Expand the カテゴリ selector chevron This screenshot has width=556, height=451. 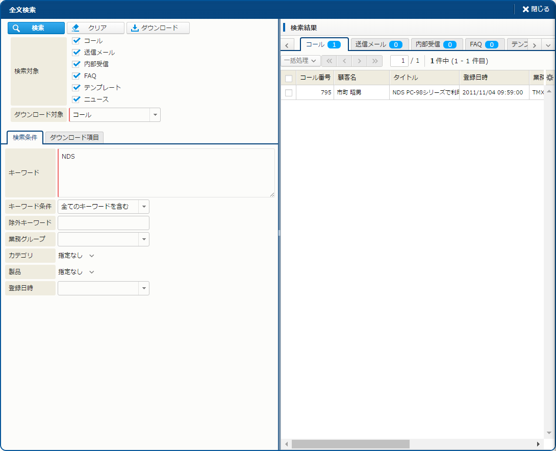(x=92, y=256)
